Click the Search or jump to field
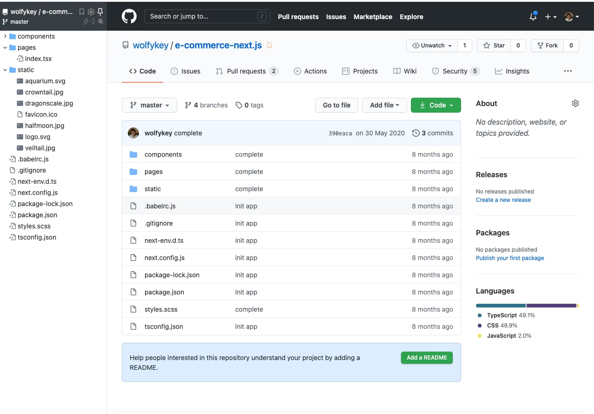Screen dimensions: 594x414 click(207, 16)
